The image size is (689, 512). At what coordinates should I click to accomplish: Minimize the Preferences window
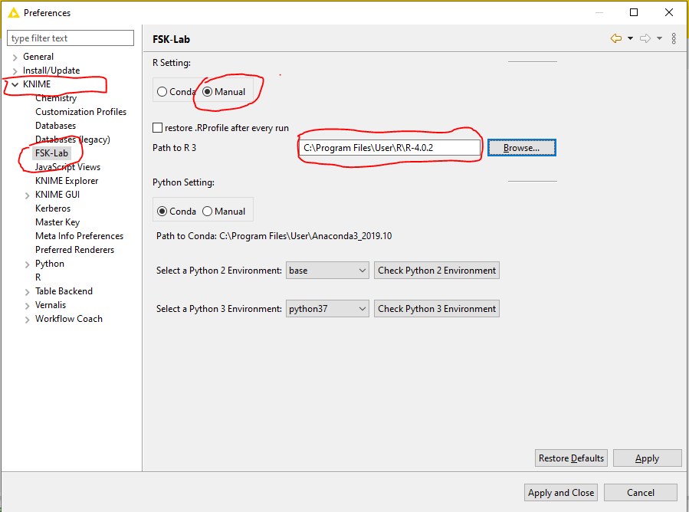[x=599, y=12]
